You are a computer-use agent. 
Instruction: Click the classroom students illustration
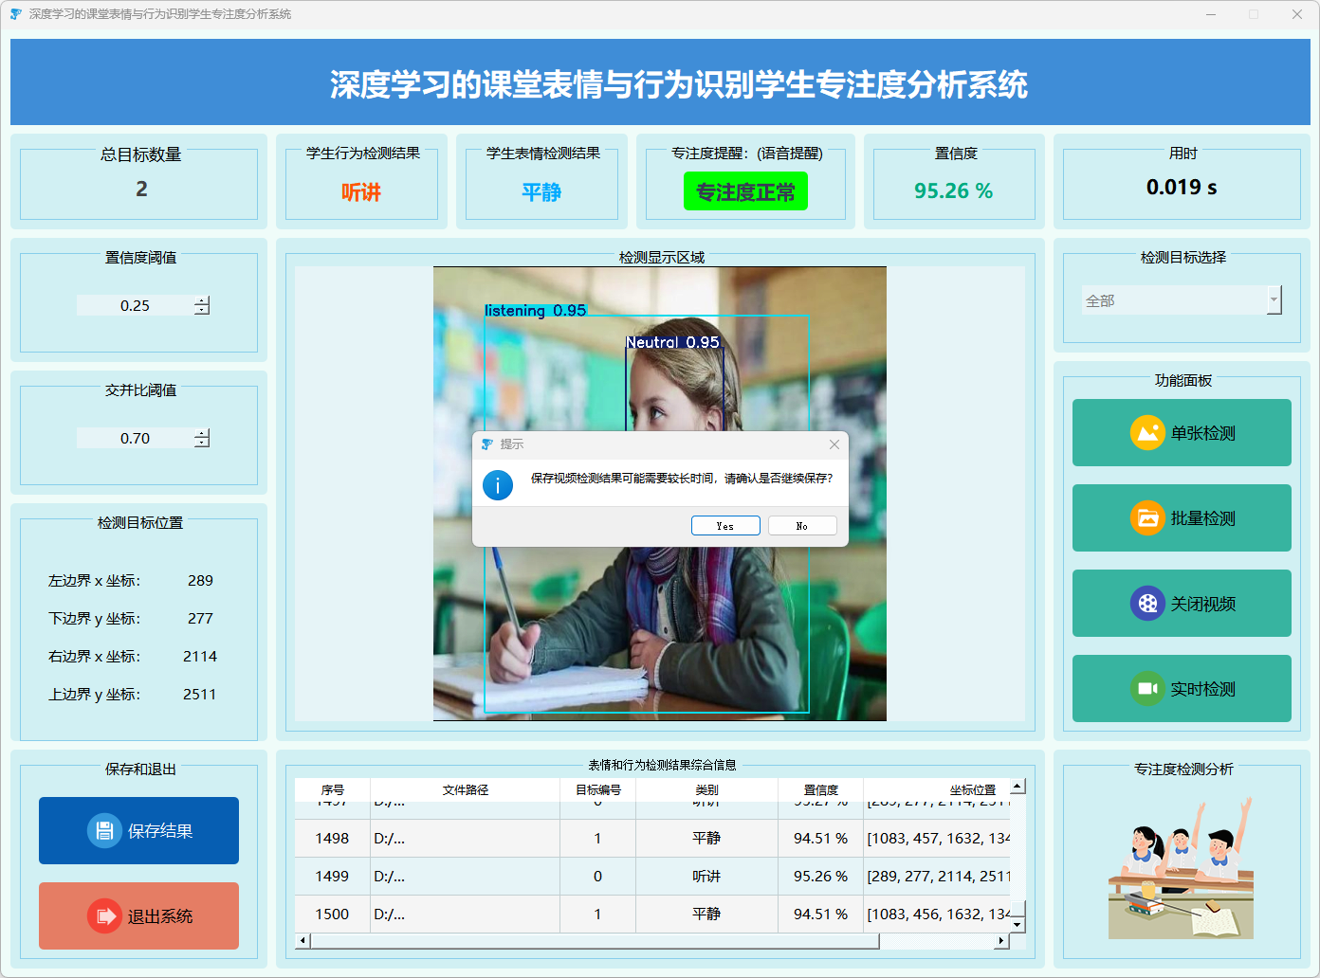[1182, 869]
